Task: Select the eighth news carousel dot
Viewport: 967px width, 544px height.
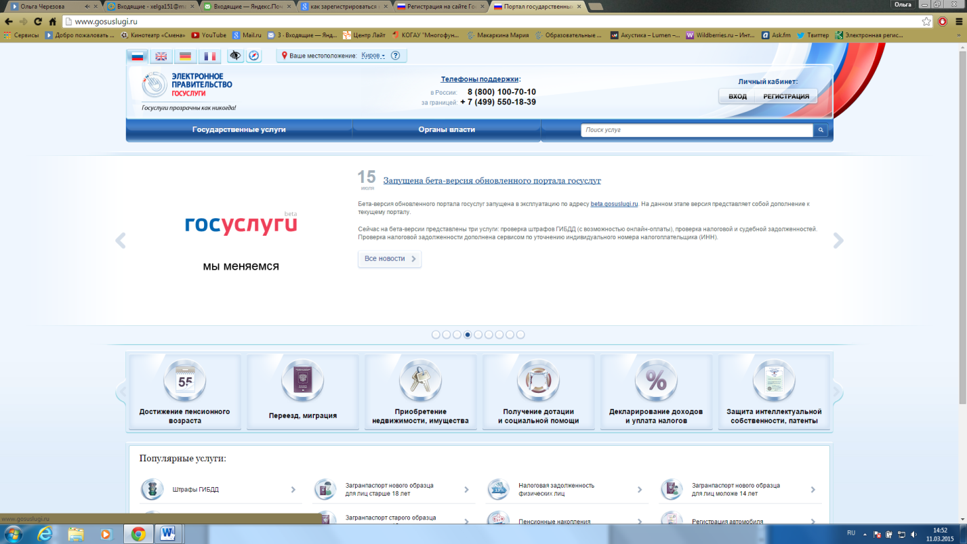Action: (510, 335)
